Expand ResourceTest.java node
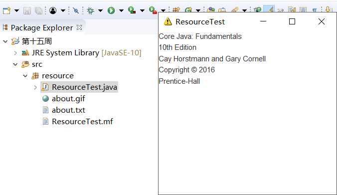 tap(35, 87)
